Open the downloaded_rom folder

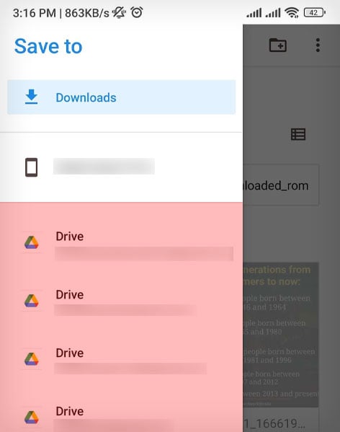click(x=281, y=185)
